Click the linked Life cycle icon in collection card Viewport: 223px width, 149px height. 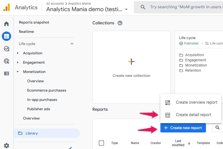click(207, 43)
